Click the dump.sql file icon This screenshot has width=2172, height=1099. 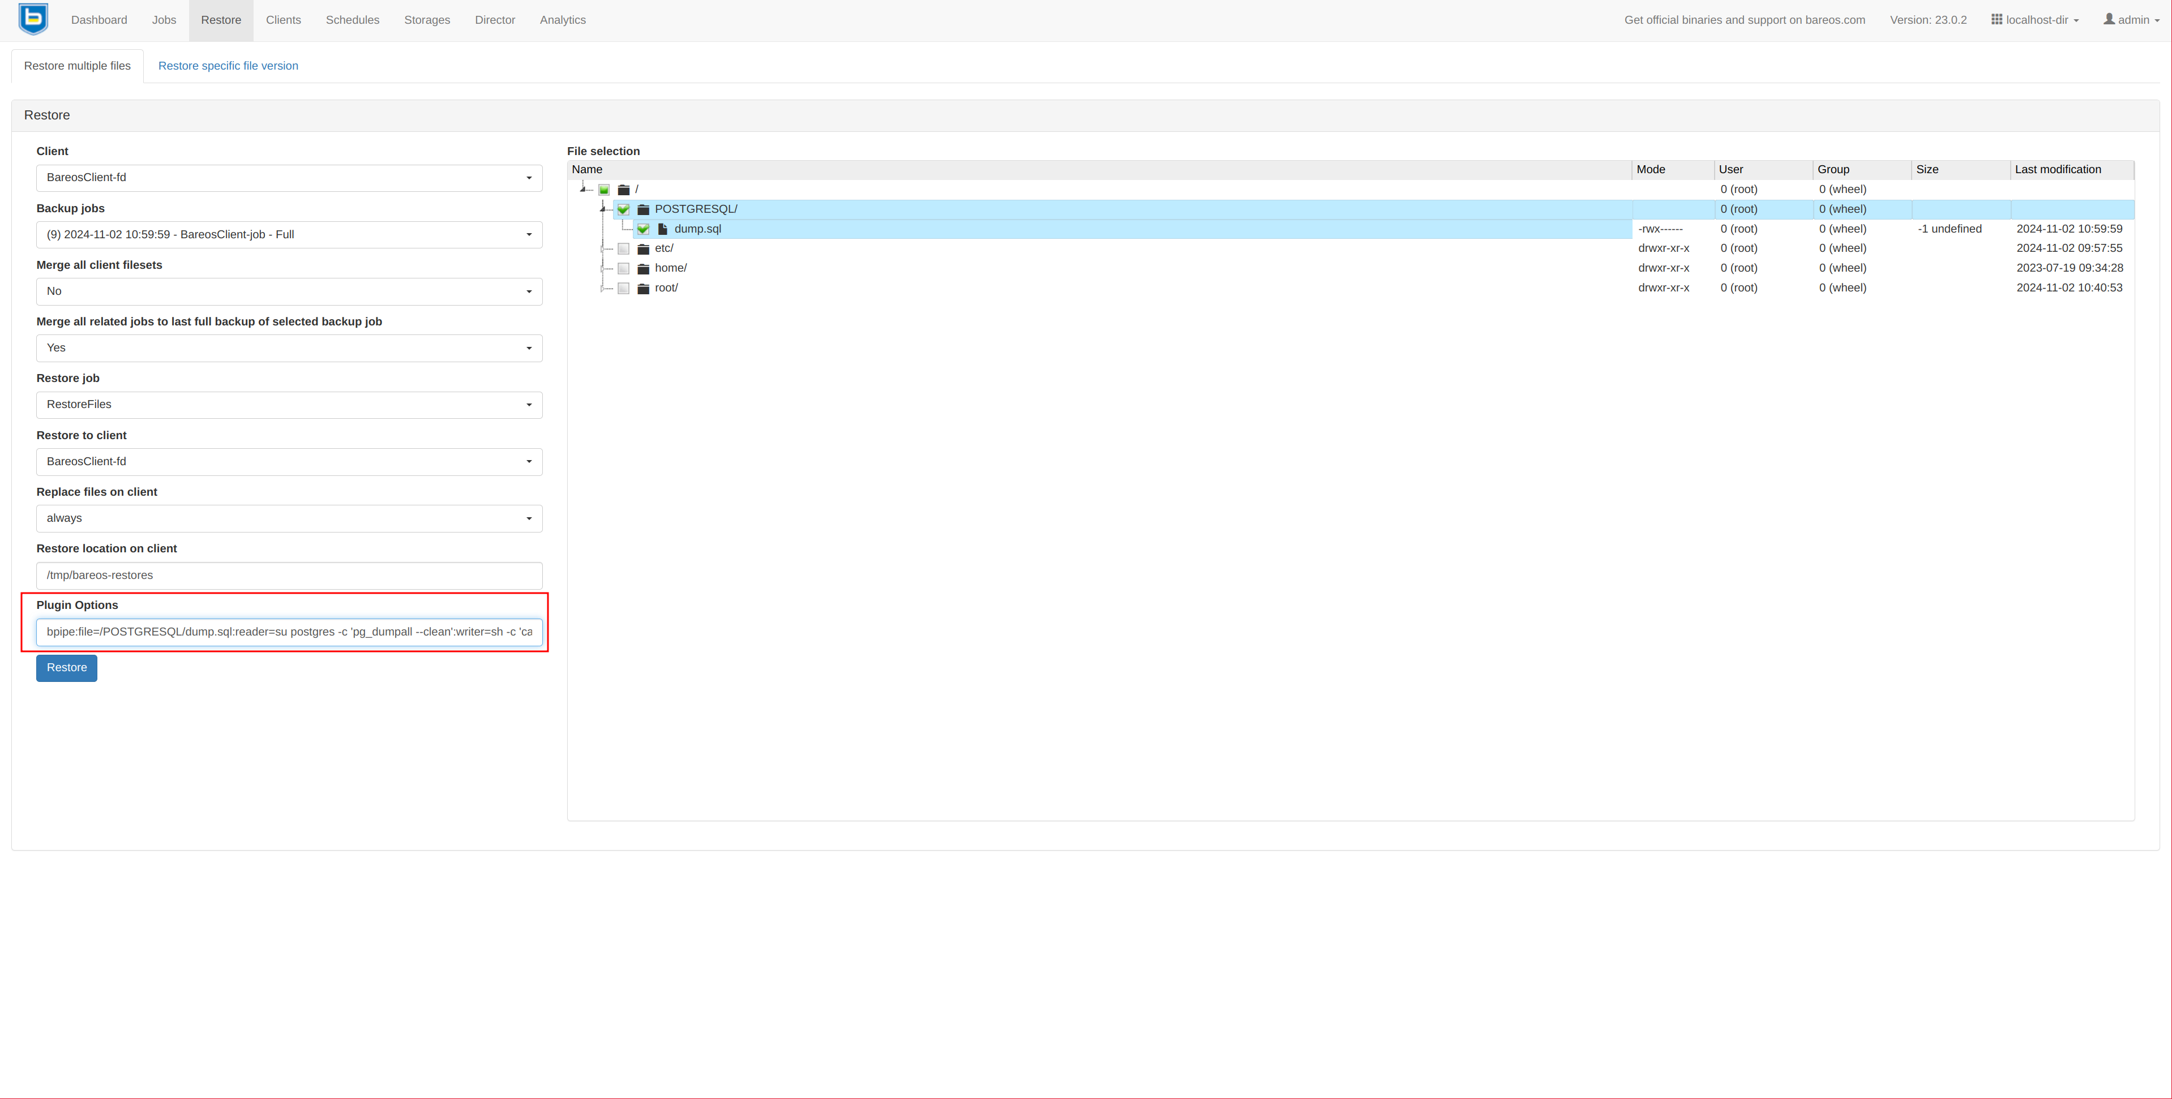663,229
